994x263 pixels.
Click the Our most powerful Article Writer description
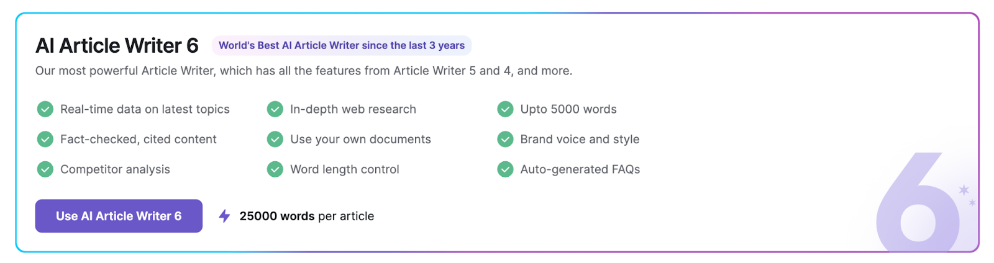[304, 71]
